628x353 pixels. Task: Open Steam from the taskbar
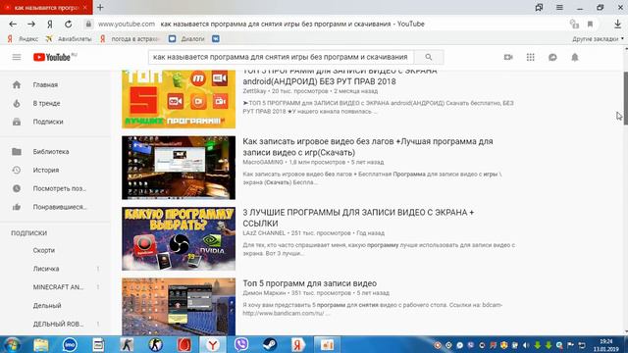(x=270, y=344)
